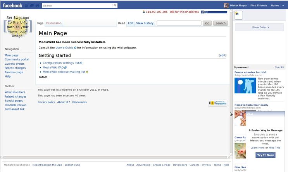Open Talk for this IP address

pyautogui.click(x=184, y=12)
